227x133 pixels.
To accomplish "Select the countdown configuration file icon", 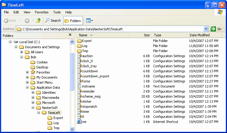I will [x=79, y=71].
